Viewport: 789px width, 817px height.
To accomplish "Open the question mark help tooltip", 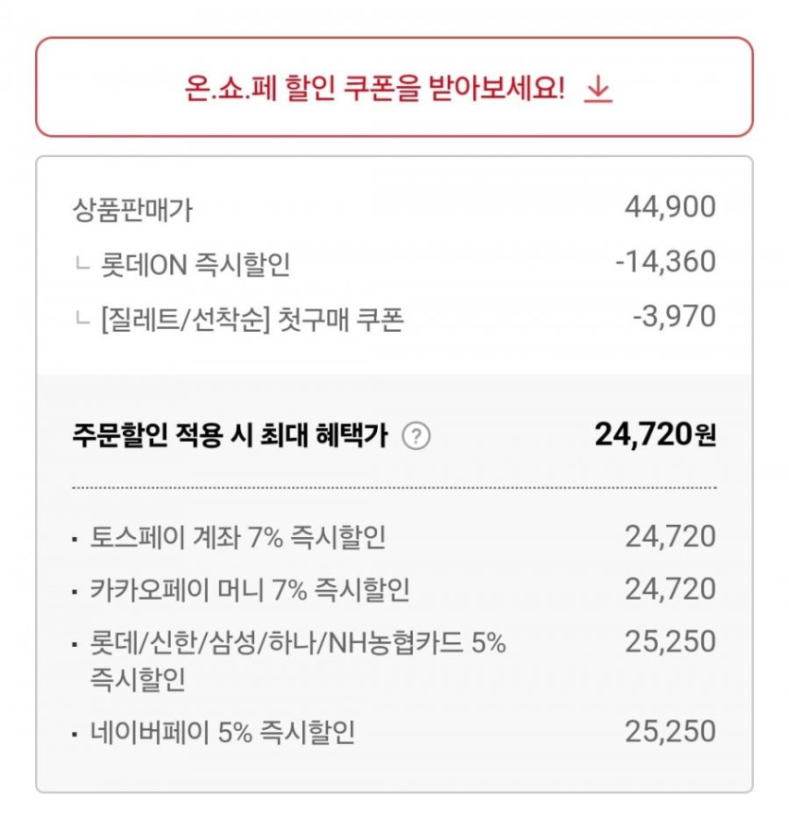I will click(416, 436).
